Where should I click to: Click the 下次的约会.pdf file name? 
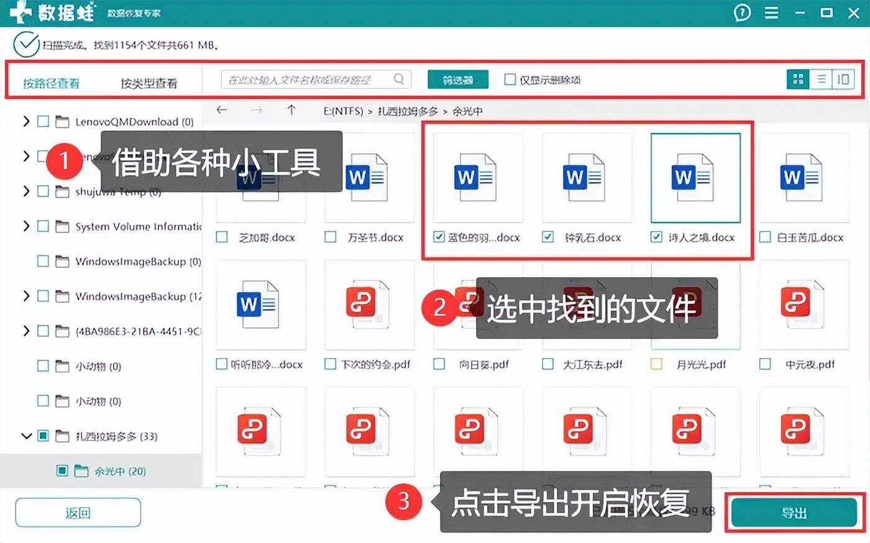point(376,364)
